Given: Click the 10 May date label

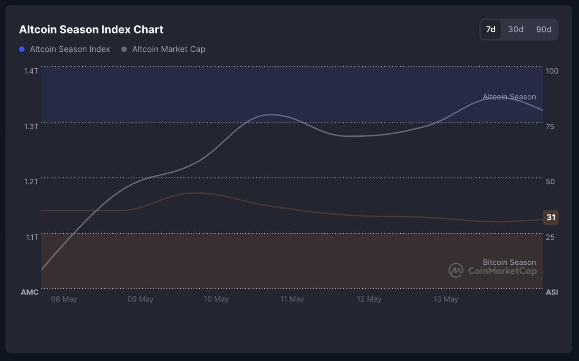Looking at the screenshot, I should pos(216,299).
